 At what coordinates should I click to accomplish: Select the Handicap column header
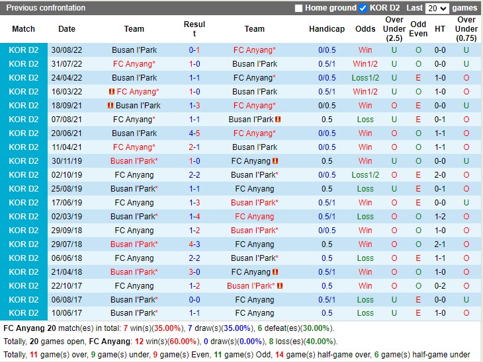[327, 29]
